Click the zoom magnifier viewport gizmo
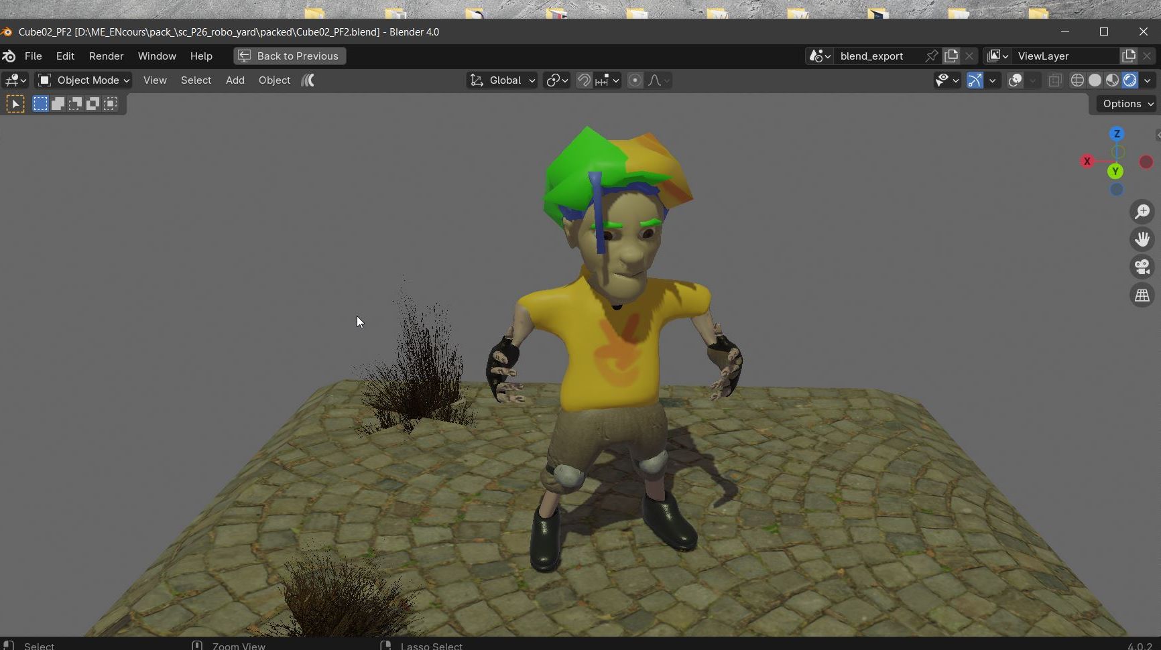Screen dimensions: 1161x650 [x=1142, y=212]
